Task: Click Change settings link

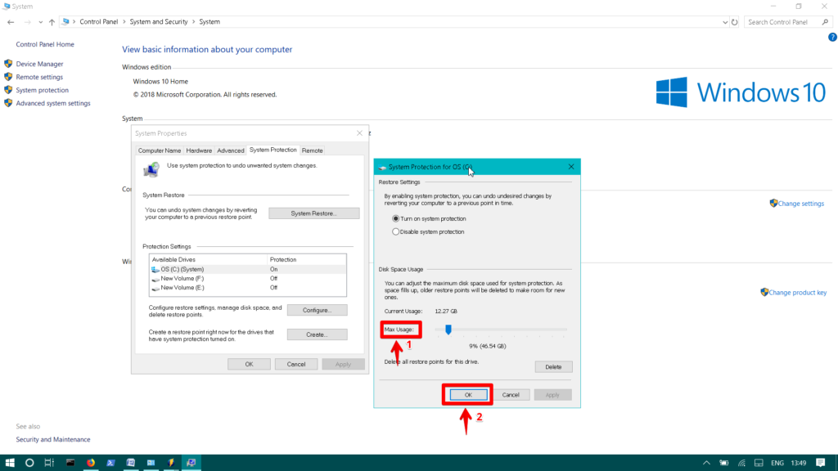Action: 801,204
